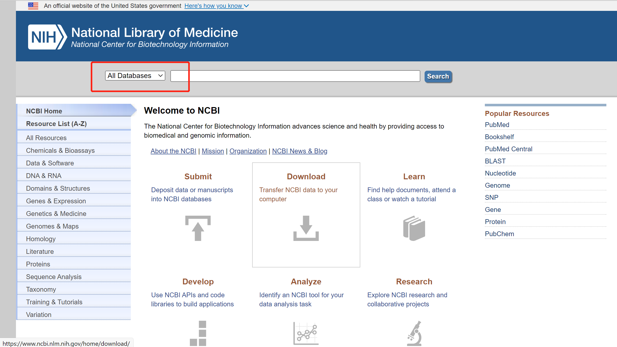Expand "Here's how you know" chevron
Screen dimensions: 617x347
point(246,6)
